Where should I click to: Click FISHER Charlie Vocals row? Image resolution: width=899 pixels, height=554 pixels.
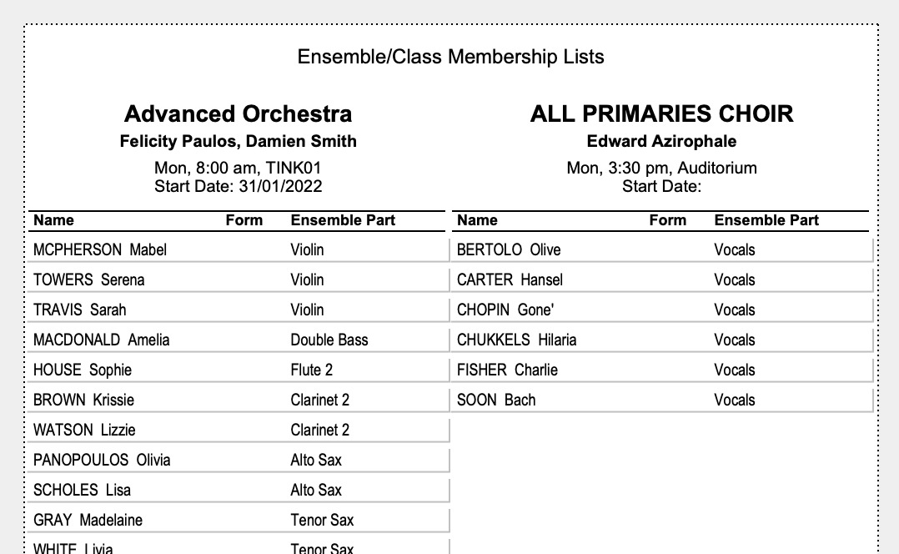click(x=661, y=370)
